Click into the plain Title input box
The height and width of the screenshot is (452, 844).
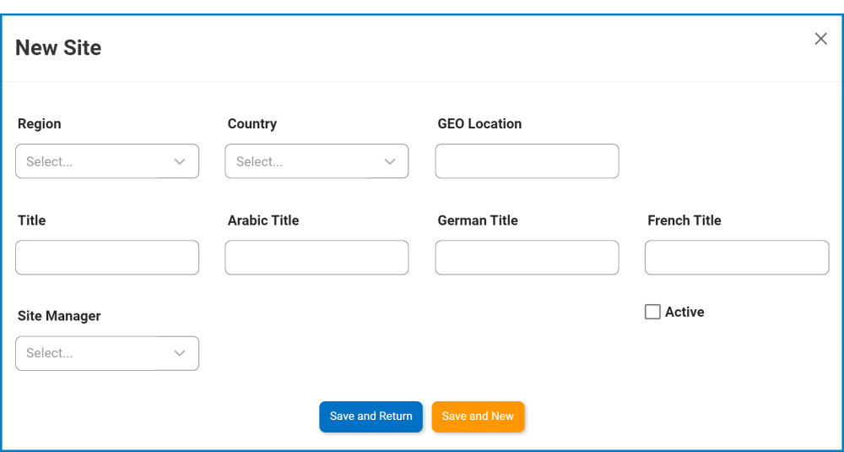tap(107, 258)
